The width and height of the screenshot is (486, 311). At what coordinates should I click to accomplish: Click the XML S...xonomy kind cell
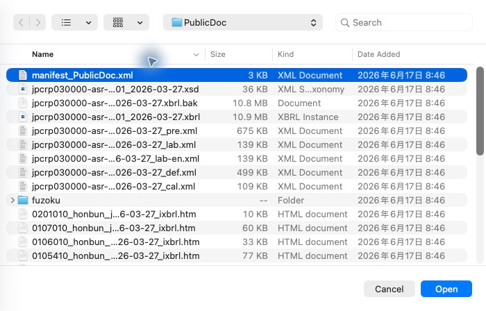pyautogui.click(x=311, y=90)
